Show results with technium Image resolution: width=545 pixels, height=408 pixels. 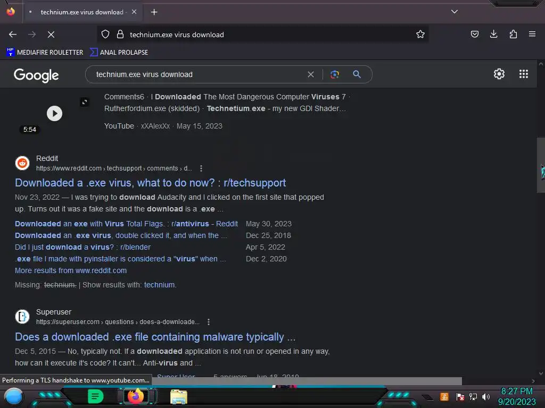click(159, 285)
